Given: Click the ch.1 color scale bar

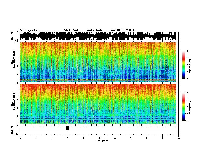Looking at the screenshot, I should coord(184,65).
